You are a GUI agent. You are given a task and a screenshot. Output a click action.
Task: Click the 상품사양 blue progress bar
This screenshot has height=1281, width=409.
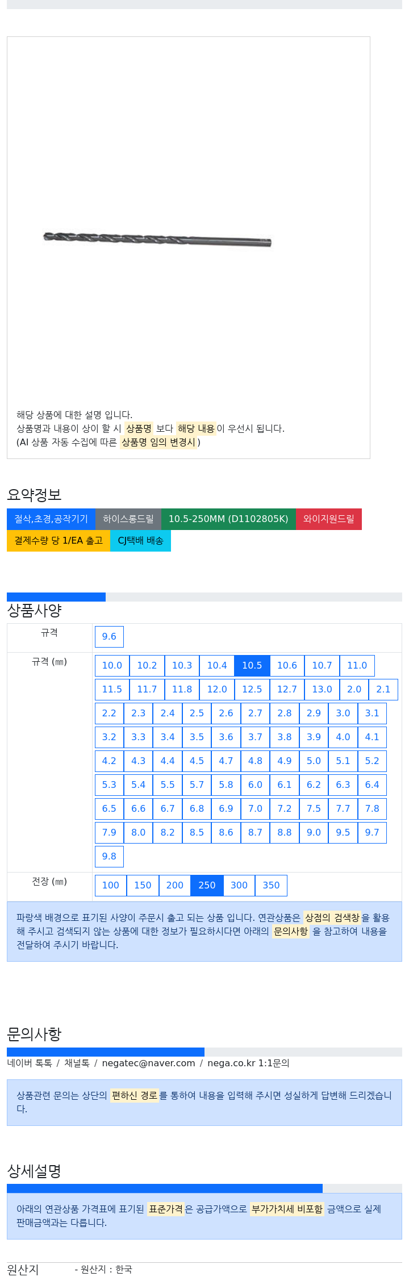coord(56,596)
